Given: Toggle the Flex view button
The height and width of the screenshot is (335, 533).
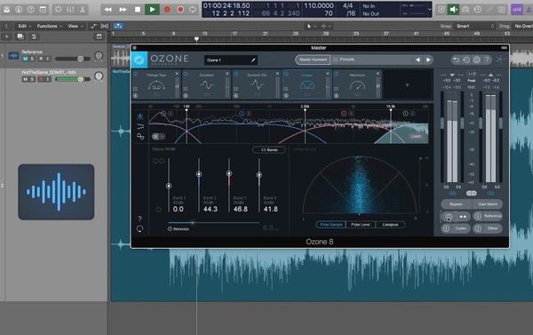Looking at the screenshot, I should tap(105, 26).
